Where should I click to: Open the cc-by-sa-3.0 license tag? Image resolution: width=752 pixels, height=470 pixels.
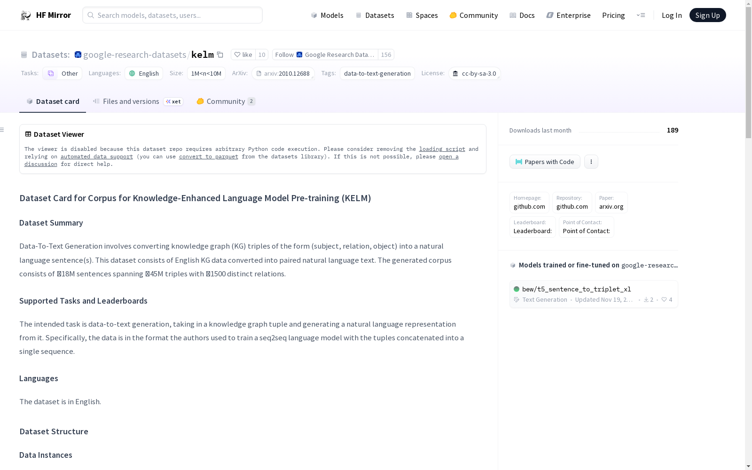pos(475,73)
